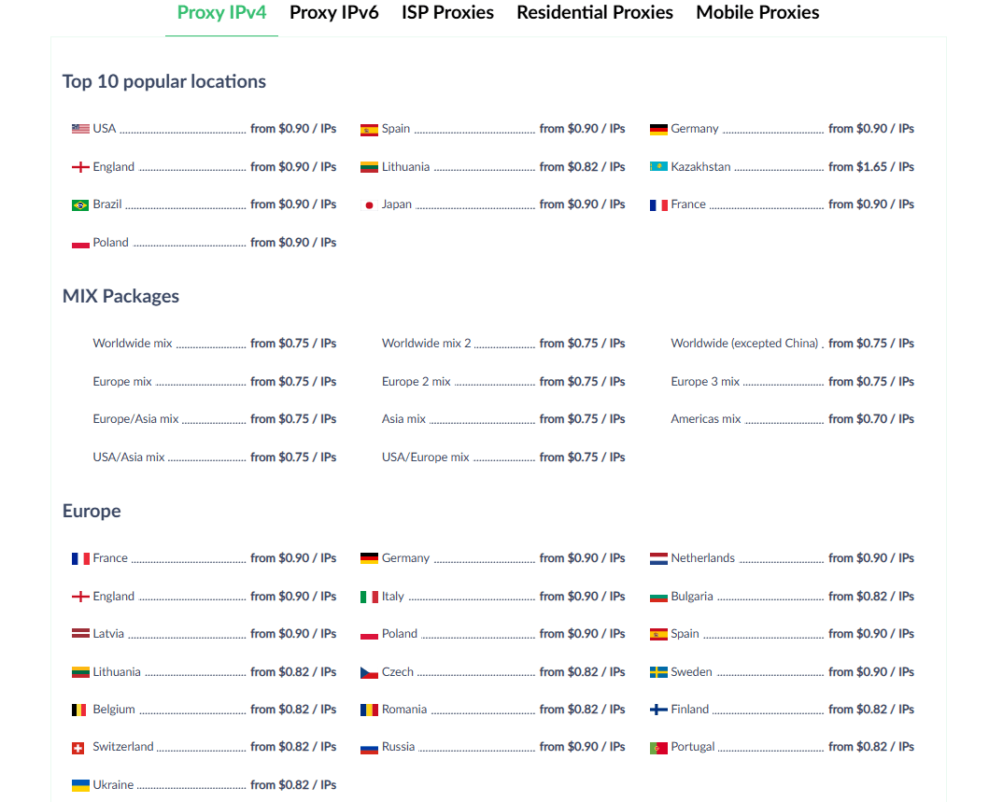Choose the Americas mix package
1003x802 pixels.
[x=706, y=419]
